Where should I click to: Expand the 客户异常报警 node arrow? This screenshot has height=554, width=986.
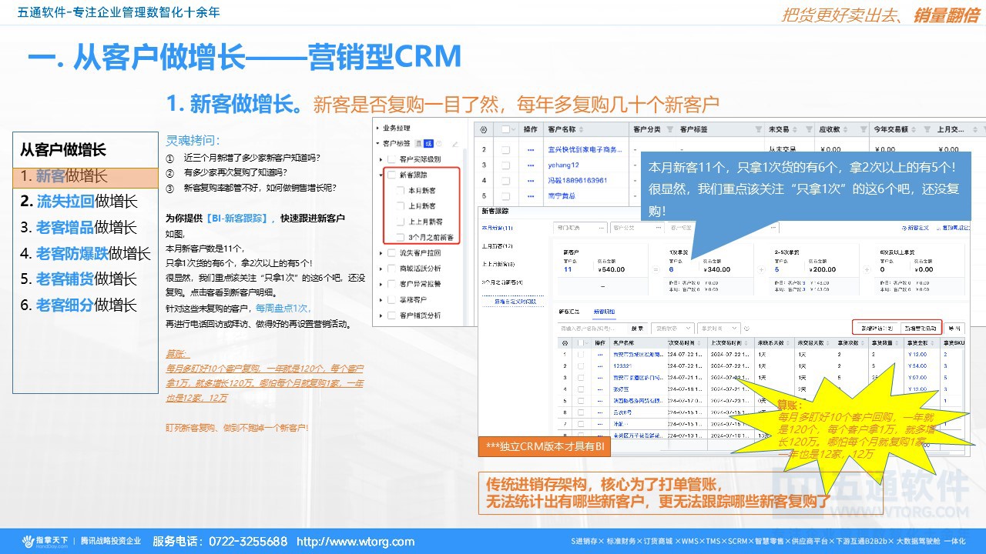[381, 285]
